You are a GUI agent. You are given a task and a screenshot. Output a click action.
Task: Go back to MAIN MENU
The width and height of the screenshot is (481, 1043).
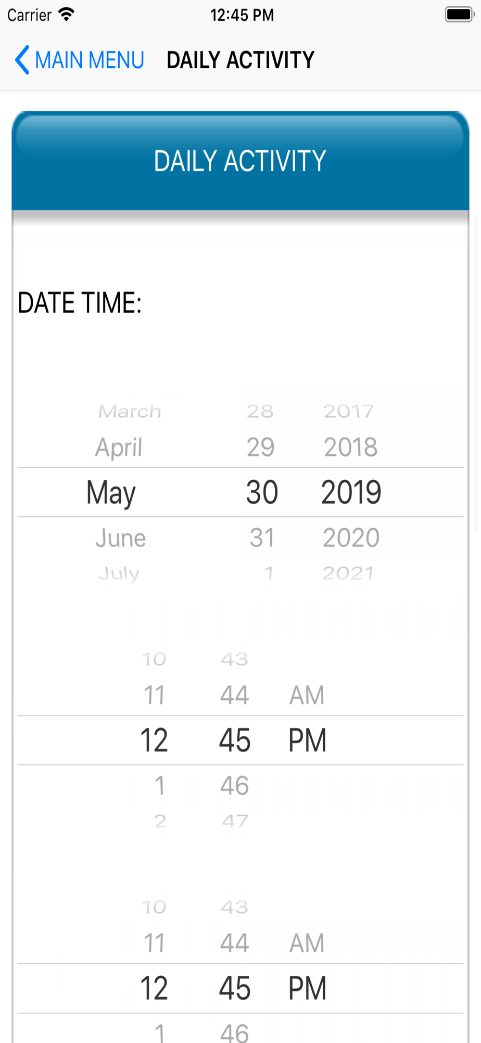(x=89, y=60)
